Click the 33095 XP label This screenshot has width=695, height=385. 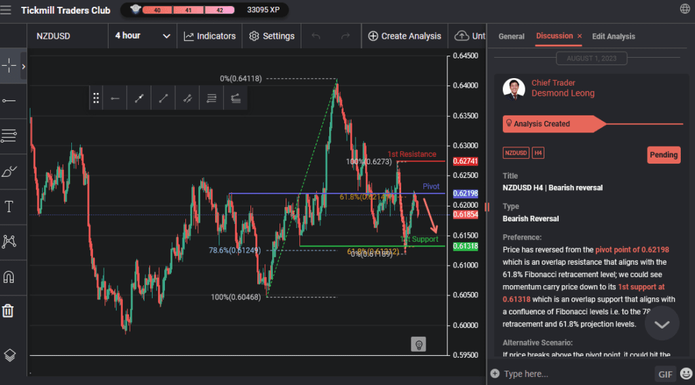coord(263,10)
